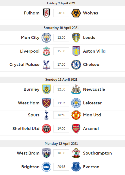Screen dimensions: 125x175
Task: Click the Manchester United badge
Action: point(76,115)
